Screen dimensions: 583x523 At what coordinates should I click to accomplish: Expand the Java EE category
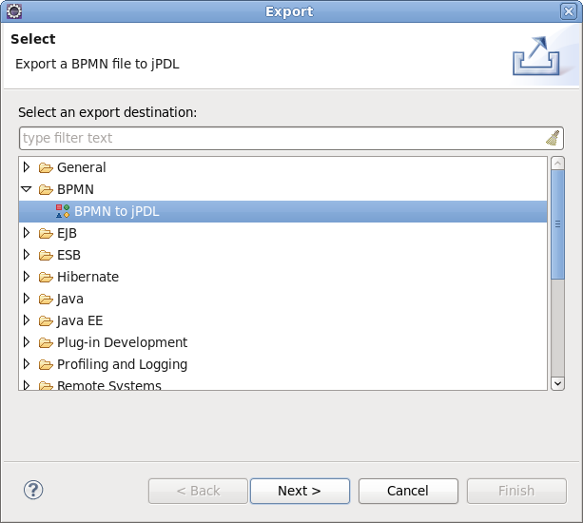pos(27,320)
